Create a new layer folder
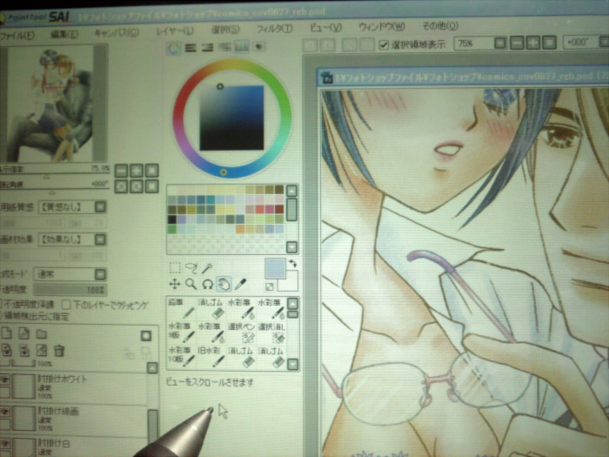609x457 pixels. [x=42, y=333]
